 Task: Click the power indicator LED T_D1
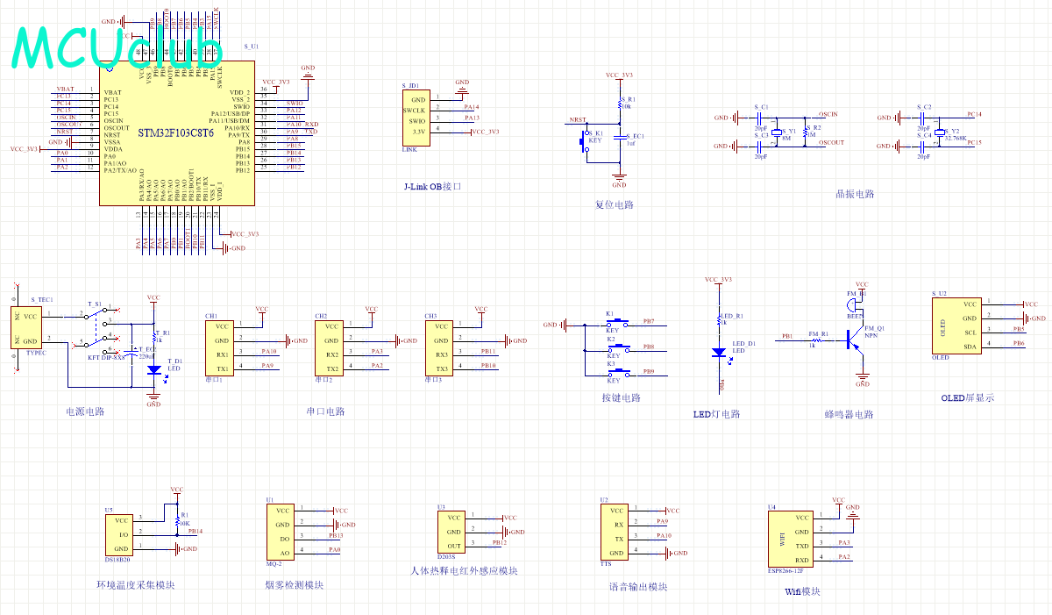(154, 369)
